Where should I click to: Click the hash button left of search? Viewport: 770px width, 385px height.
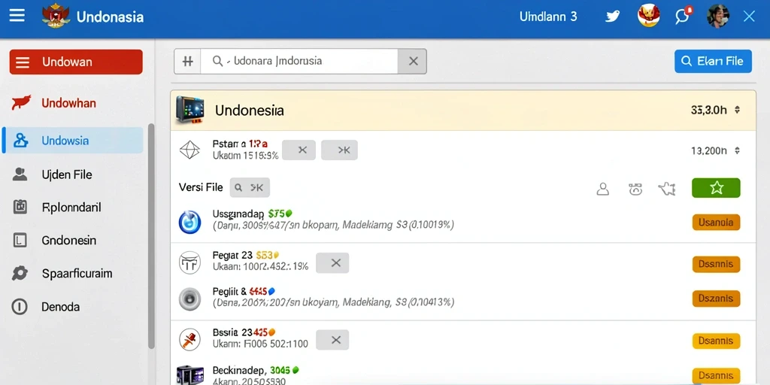(x=187, y=62)
